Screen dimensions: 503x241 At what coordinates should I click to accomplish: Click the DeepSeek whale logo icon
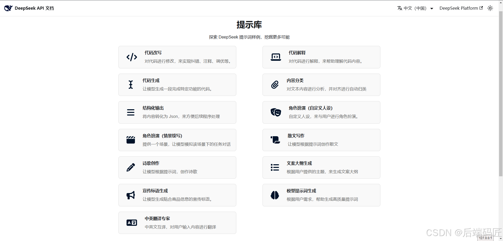coord(8,8)
